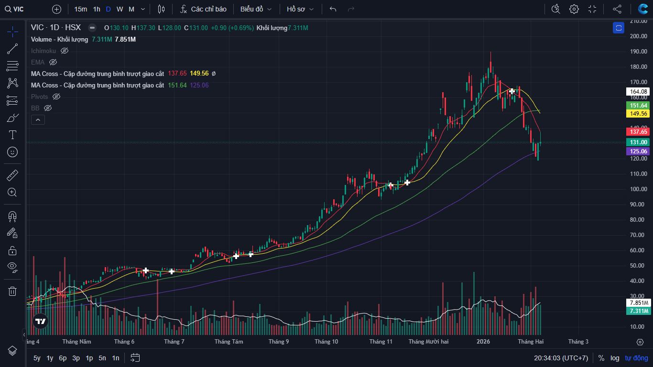Click the 131.00 current price label
The image size is (653, 367).
(x=638, y=142)
